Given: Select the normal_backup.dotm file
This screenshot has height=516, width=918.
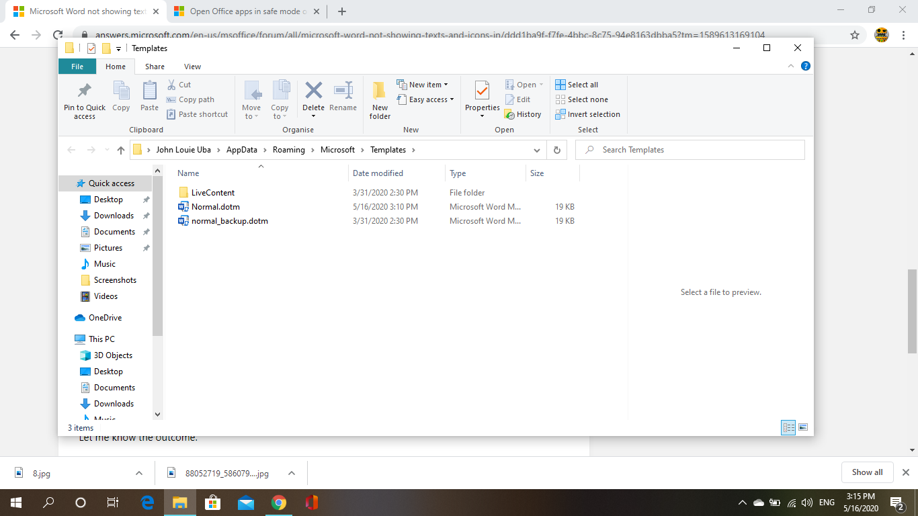Looking at the screenshot, I should tap(230, 221).
